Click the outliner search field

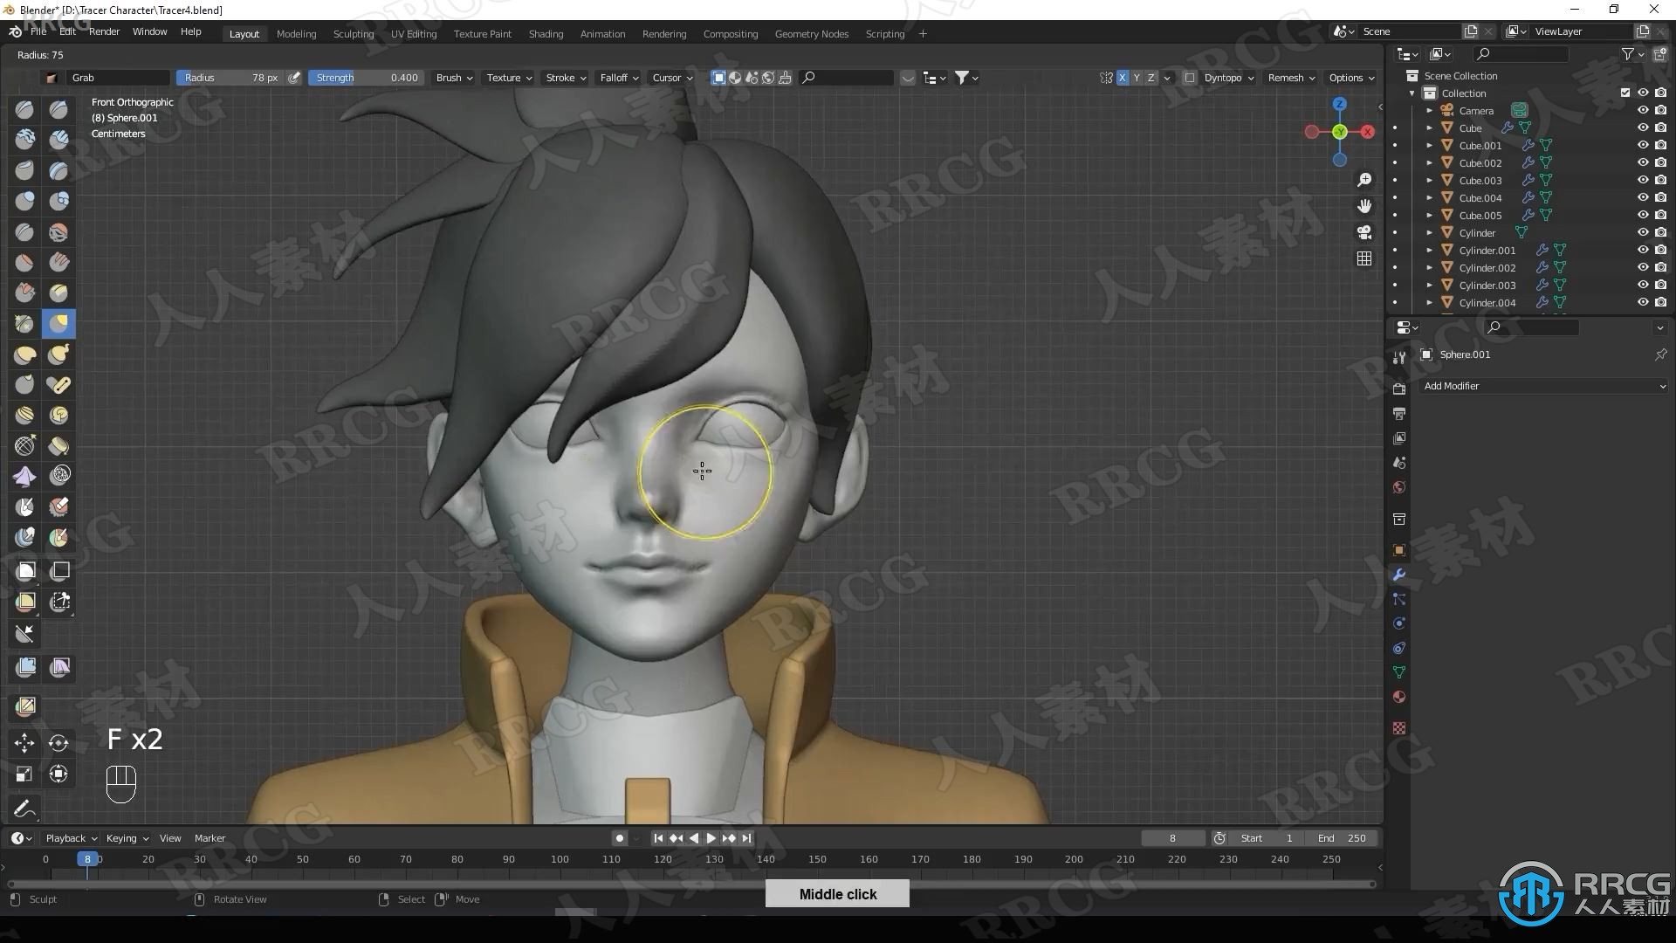click(1519, 54)
